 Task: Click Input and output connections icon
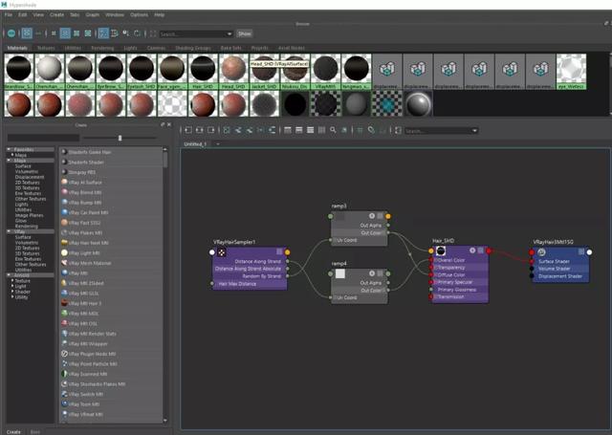200,130
